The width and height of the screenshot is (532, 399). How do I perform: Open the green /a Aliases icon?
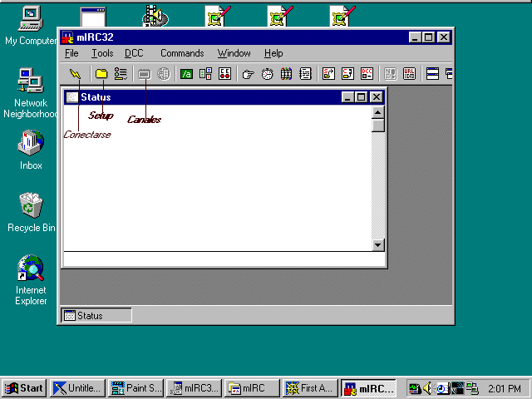186,74
